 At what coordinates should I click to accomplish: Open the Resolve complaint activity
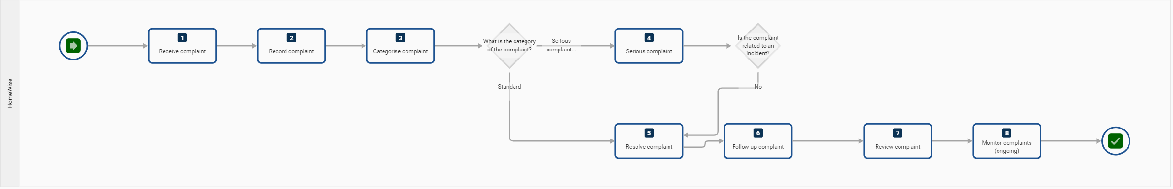(649, 141)
